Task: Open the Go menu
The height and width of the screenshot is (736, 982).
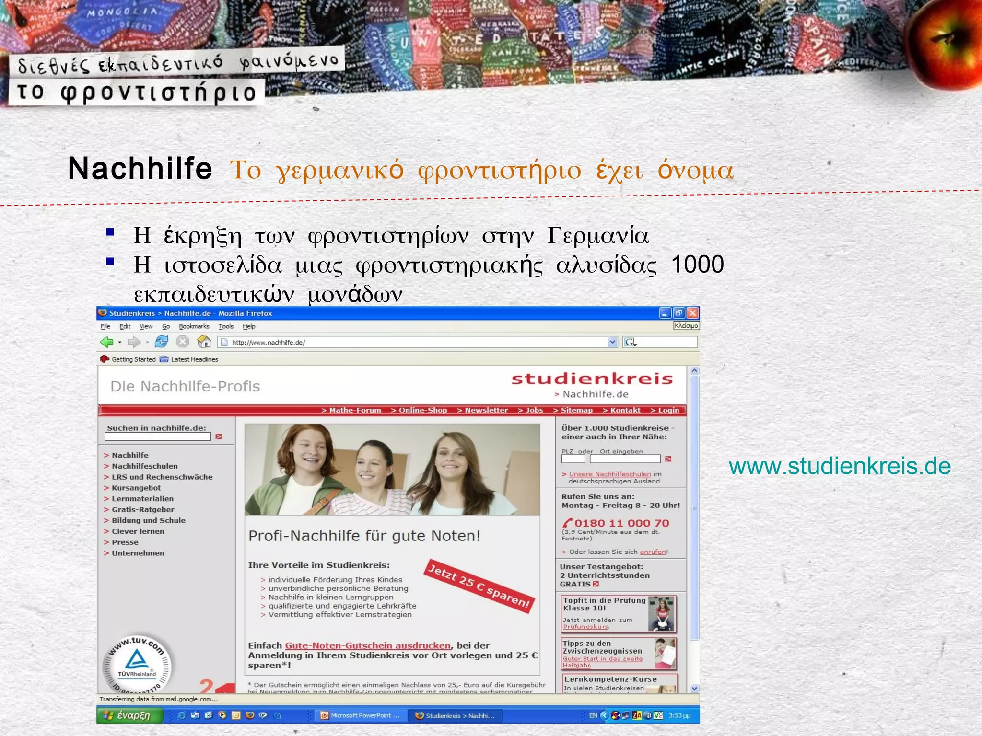Action: 166,326
